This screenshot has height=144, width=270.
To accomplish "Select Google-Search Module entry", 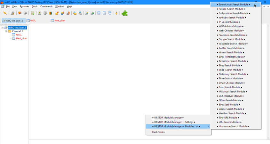I will pos(235,39).
